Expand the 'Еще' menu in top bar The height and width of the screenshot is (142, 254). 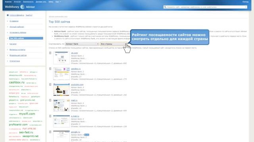click(x=58, y=2)
